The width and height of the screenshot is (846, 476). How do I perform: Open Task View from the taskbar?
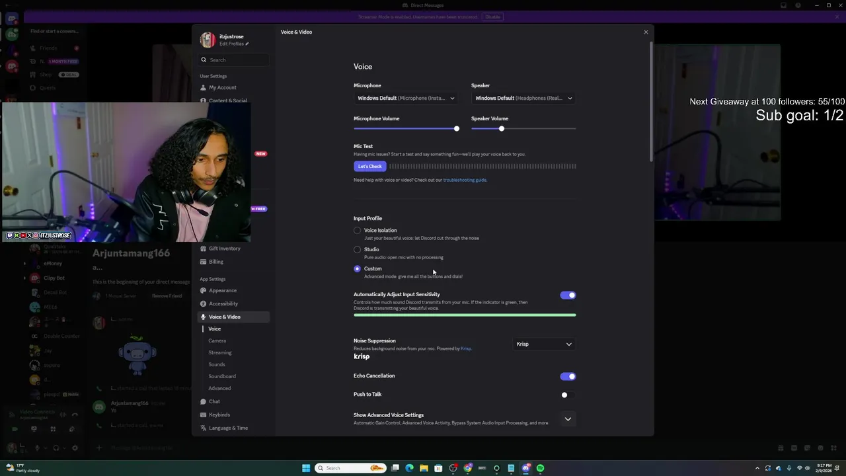(x=395, y=468)
